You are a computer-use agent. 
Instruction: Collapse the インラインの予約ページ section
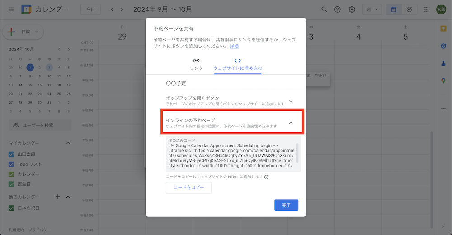(x=291, y=123)
